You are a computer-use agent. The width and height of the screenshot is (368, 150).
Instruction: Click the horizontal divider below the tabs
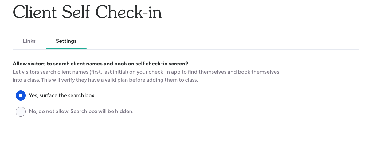215,49
